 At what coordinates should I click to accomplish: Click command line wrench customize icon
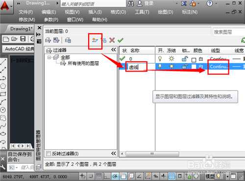pyautogui.click(x=3, y=167)
